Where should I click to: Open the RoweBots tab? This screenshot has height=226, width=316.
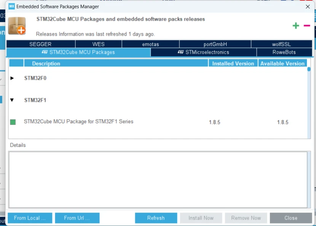284,53
